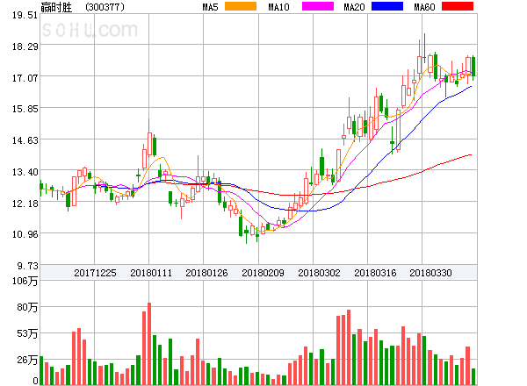Click the 12.18 price axis label
Viewport: 527px width, 386px height.
25,204
